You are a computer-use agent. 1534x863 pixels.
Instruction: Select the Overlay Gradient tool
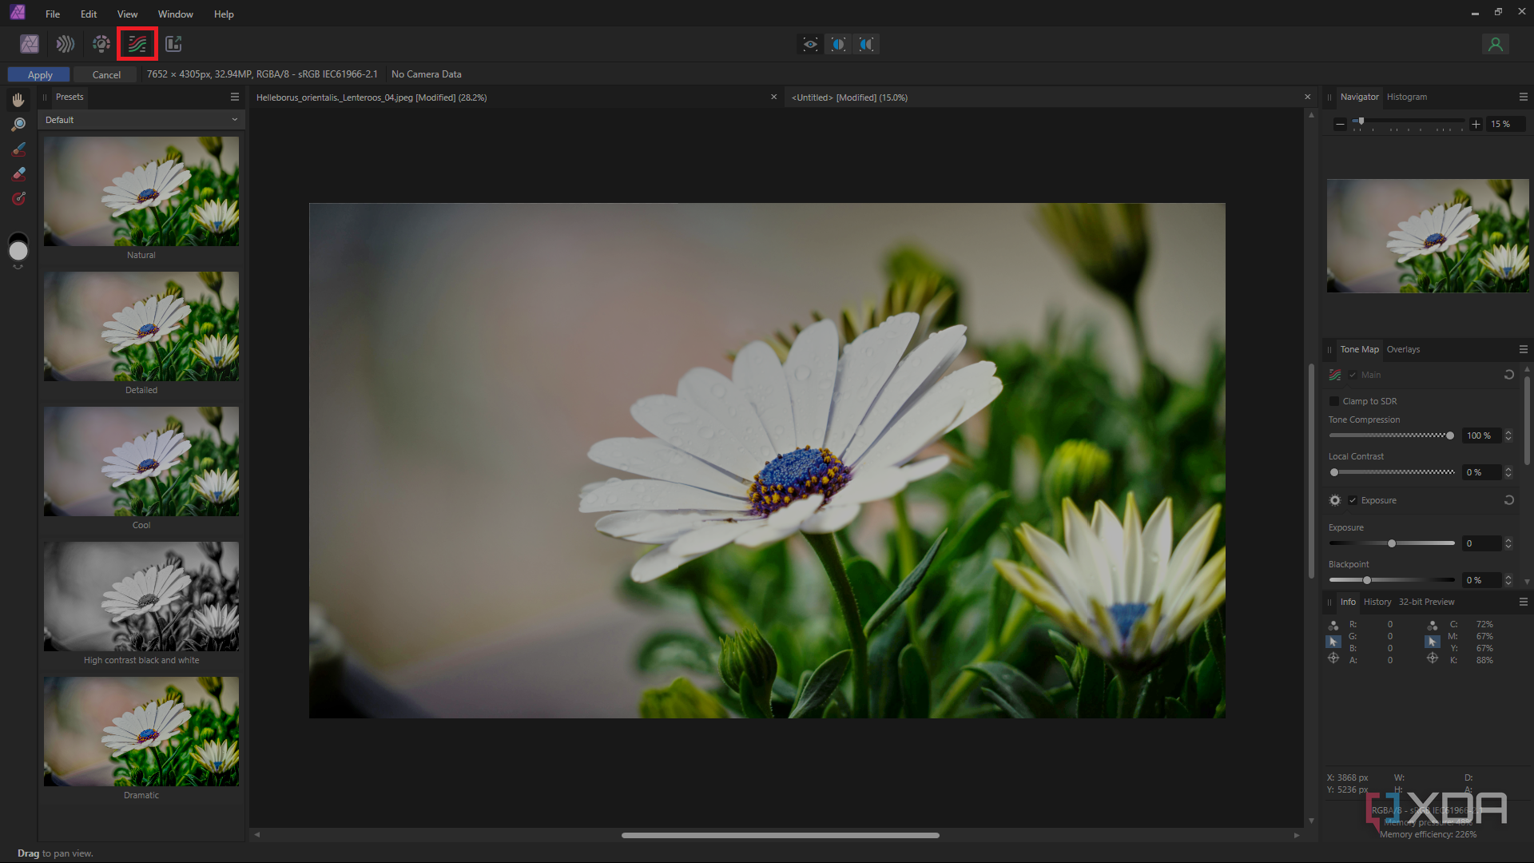click(x=18, y=199)
